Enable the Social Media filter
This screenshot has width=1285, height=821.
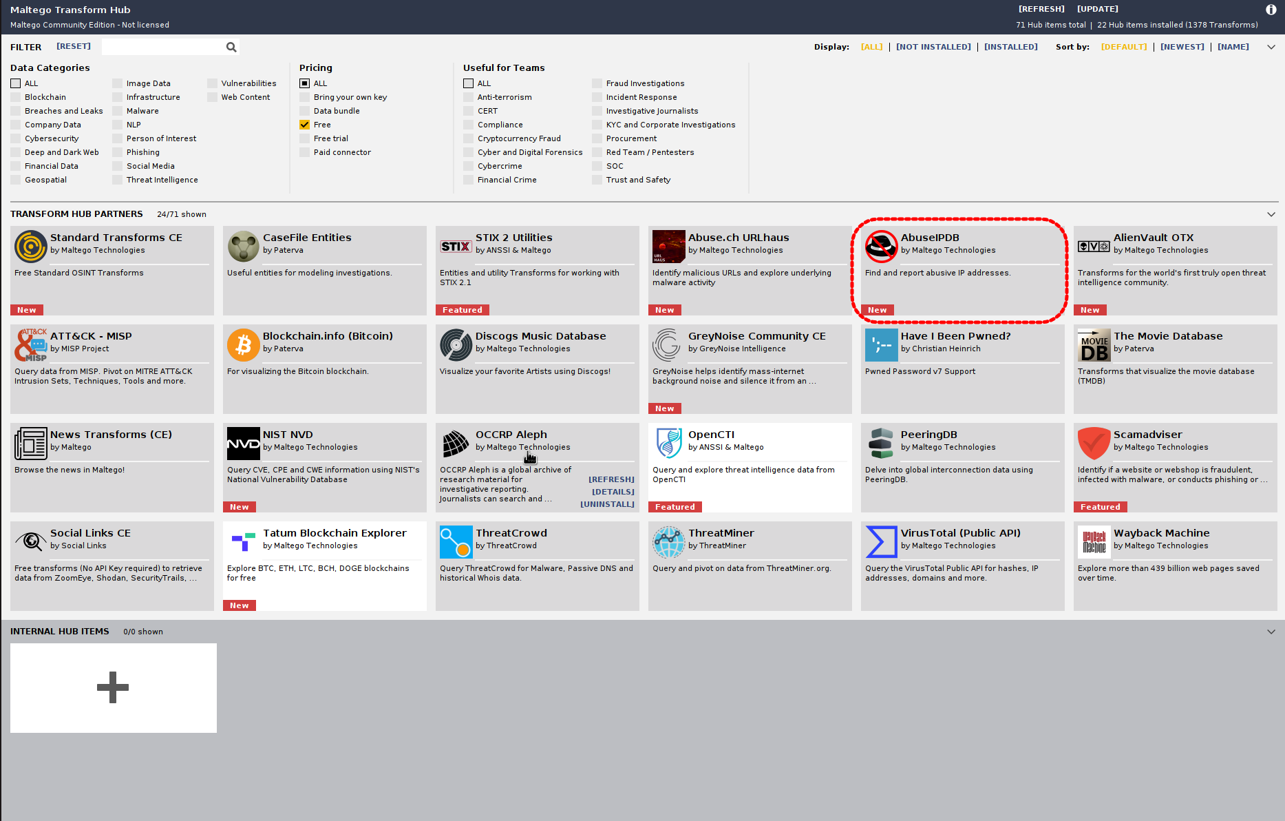(x=117, y=166)
